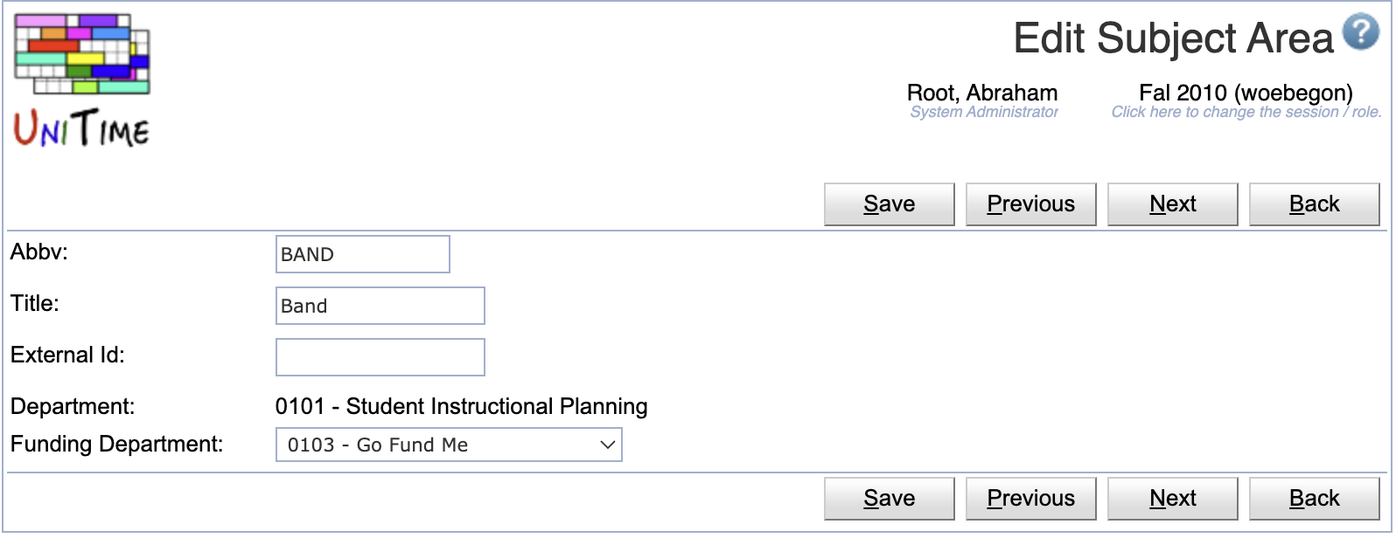
Task: Click the bottom Back button
Action: click(x=1315, y=499)
